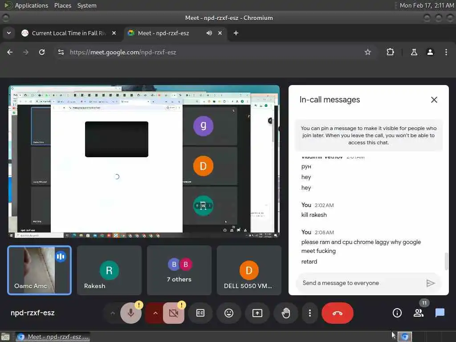Image resolution: width=456 pixels, height=342 pixels.
Task: Open meeting details info icon
Action: pos(397,313)
